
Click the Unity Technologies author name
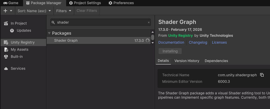pos(216,36)
